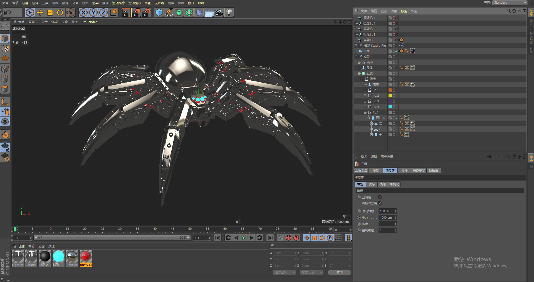Click the Camera object icon in toolbar
534x282 pixels.
219,13
